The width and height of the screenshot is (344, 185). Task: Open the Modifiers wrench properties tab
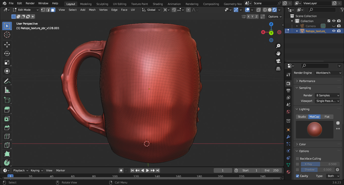[288, 137]
